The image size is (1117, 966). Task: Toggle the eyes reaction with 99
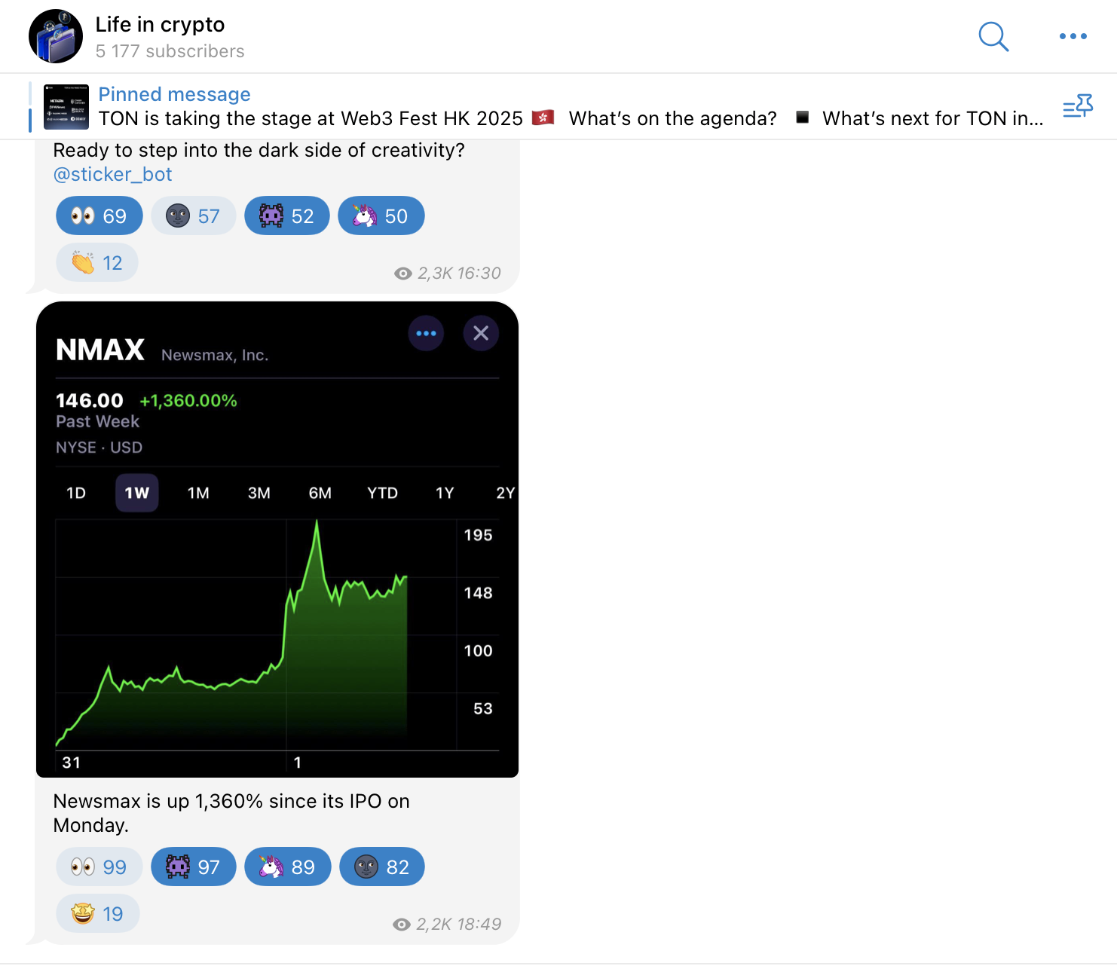tap(99, 867)
